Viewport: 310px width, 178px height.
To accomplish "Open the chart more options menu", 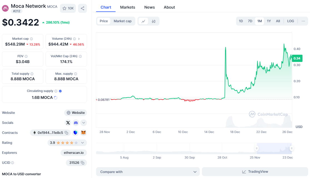I will point(303,21).
